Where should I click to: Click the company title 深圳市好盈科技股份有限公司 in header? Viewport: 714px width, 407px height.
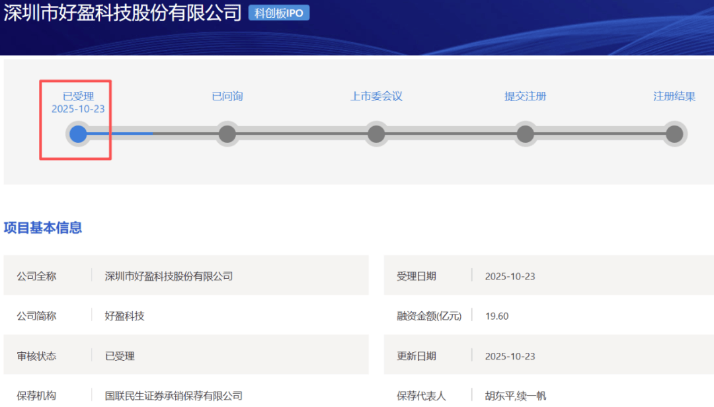coord(123,13)
